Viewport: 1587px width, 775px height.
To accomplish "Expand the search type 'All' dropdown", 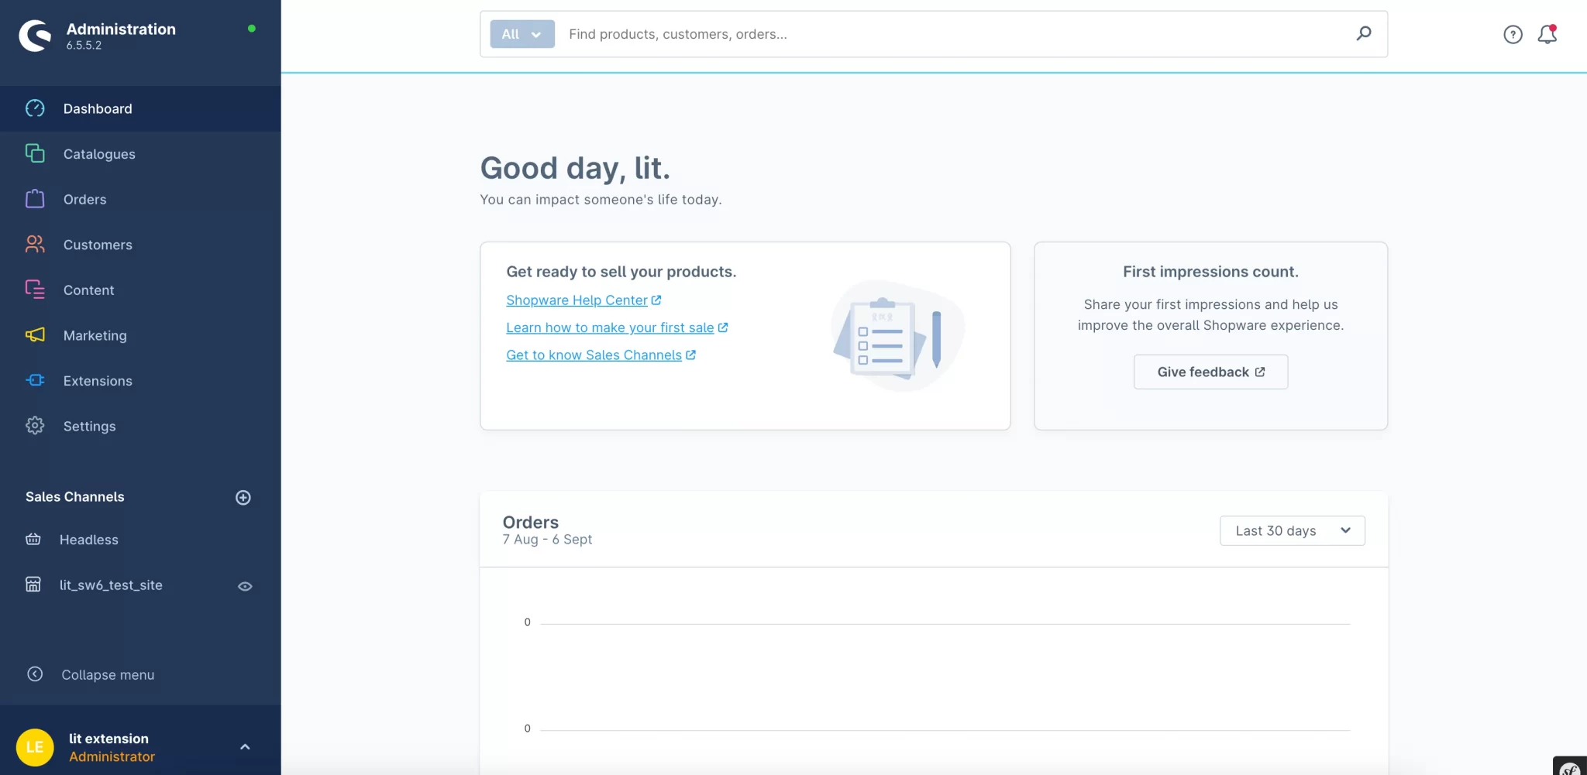I will [x=522, y=34].
